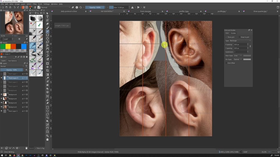The height and width of the screenshot is (157, 280).
Task: Open the layer blending mode Normal dropdown
Action: coord(12,66)
